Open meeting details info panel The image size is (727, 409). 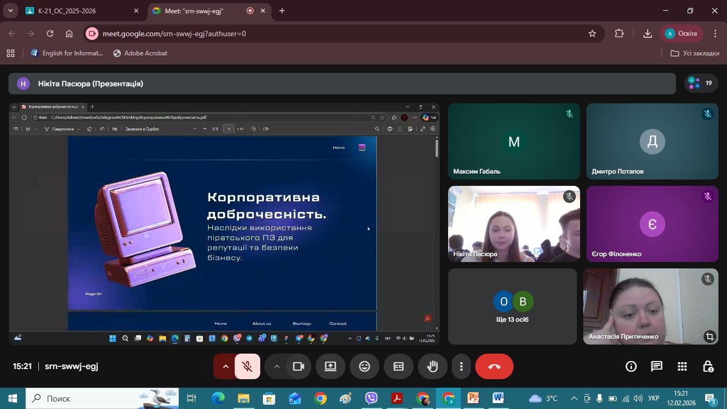click(631, 366)
